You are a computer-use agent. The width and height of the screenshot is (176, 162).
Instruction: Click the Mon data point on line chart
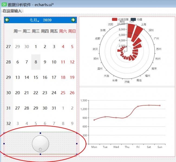94,120
